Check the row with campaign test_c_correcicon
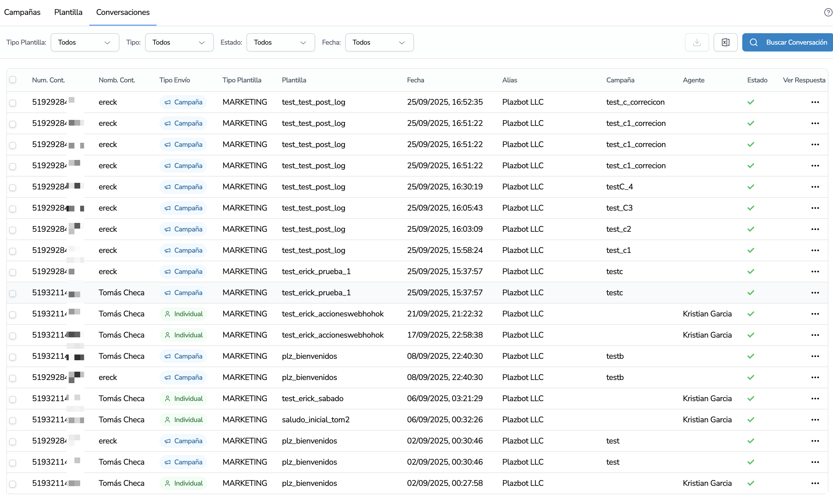Image resolution: width=833 pixels, height=495 pixels. [x=13, y=103]
